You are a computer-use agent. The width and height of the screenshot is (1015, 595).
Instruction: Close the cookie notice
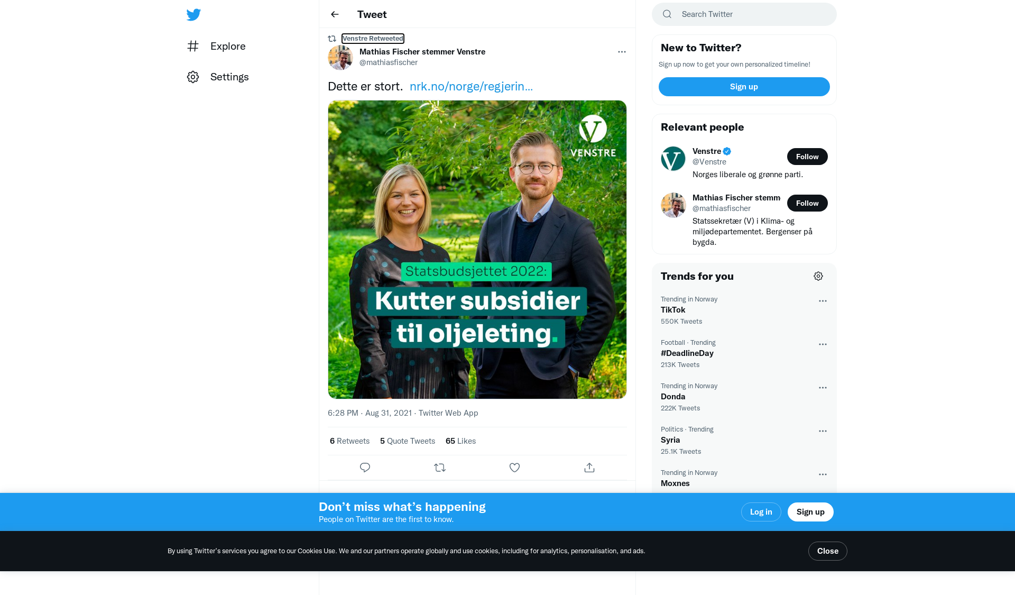827,551
